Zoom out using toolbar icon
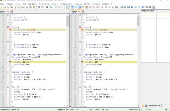Viewport: 170px width, 111px height. pyautogui.click(x=60, y=7)
